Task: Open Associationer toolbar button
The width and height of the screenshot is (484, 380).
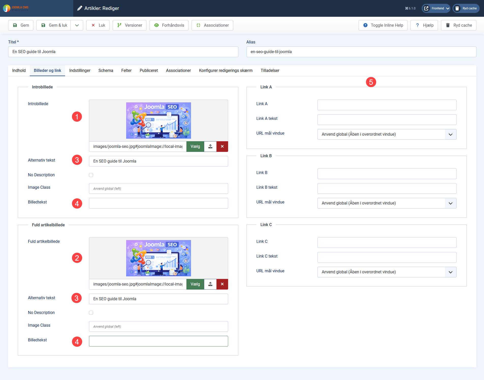Action: click(212, 25)
